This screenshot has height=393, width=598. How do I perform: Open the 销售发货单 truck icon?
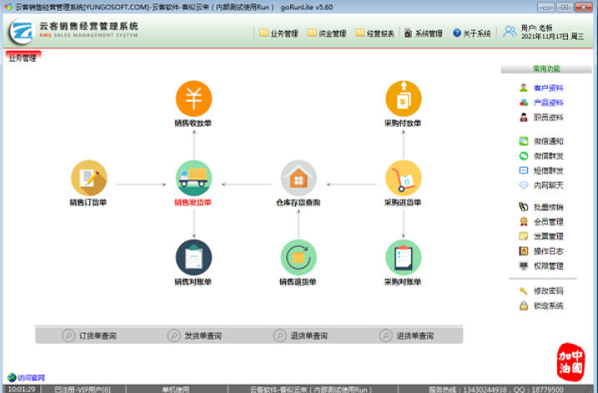pyautogui.click(x=193, y=179)
